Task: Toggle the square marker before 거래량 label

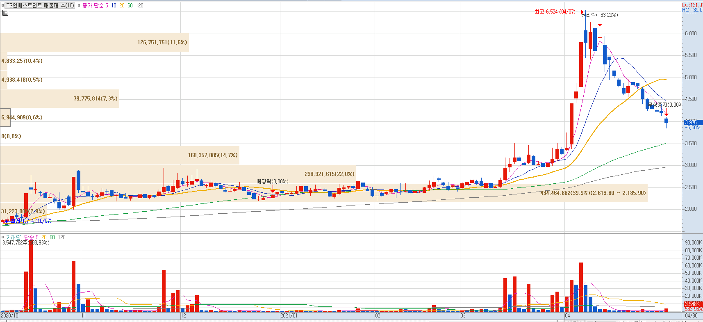Action: pyautogui.click(x=3, y=237)
